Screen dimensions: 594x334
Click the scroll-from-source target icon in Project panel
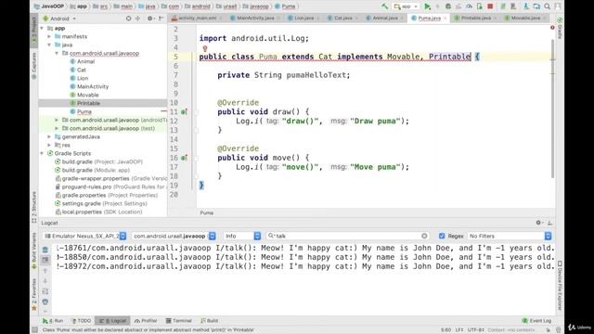tap(128, 19)
